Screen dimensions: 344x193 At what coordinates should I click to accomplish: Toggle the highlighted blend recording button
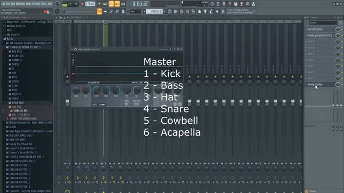(117, 4)
